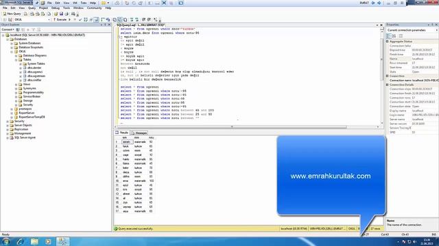Expand the Database Diagrams folder

pyautogui.click(x=16, y=56)
